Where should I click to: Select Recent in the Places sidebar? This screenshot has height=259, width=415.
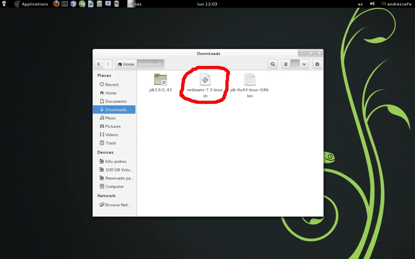click(114, 85)
